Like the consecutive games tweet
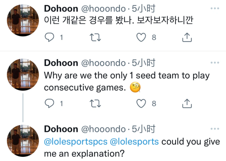Viewport: 226px width, 161px height. [142, 103]
